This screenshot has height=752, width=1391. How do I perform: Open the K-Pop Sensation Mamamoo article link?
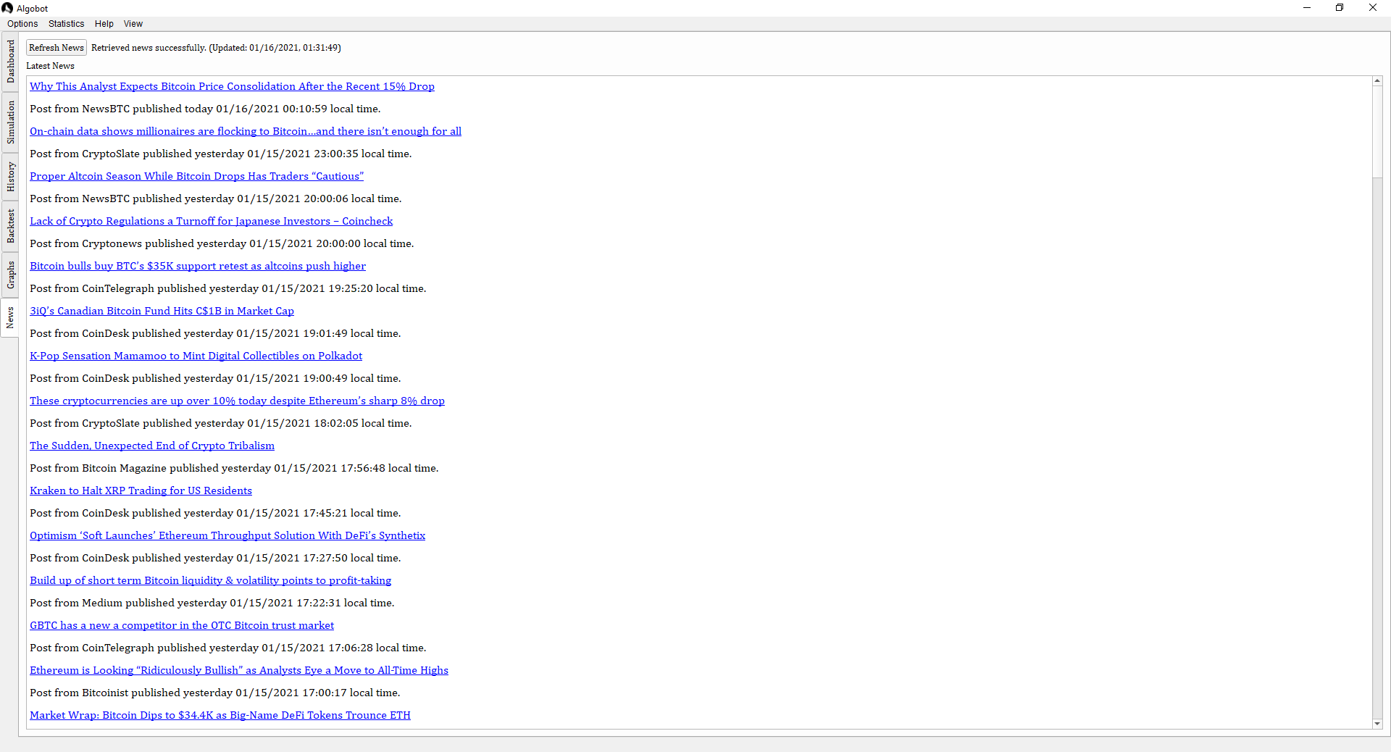click(x=196, y=356)
